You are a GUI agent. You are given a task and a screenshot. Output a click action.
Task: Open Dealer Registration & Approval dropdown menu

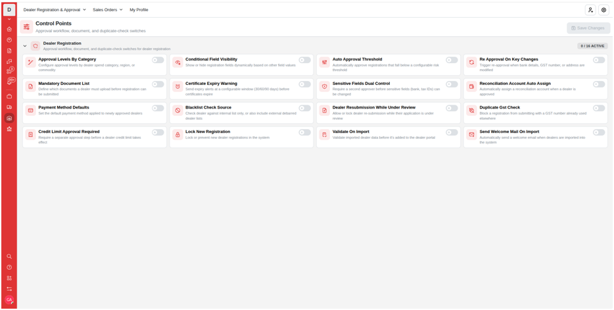[55, 10]
